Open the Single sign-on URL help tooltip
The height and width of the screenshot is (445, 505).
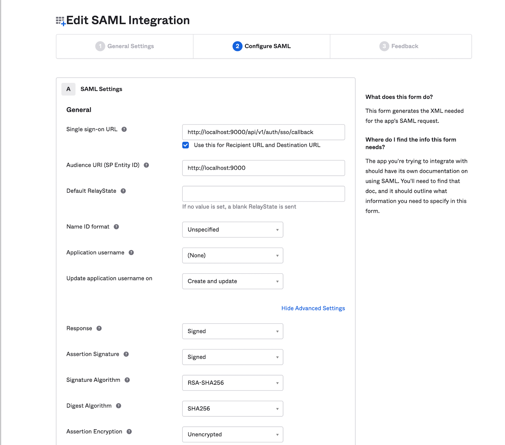(x=124, y=129)
